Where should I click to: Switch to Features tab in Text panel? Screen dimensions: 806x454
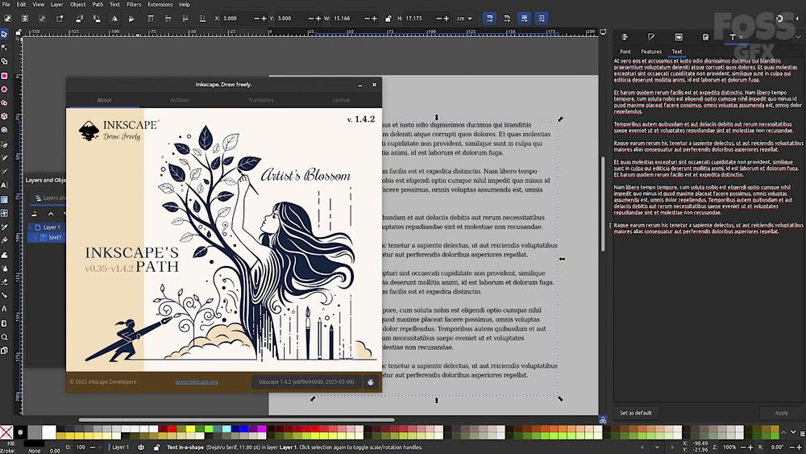(x=651, y=52)
